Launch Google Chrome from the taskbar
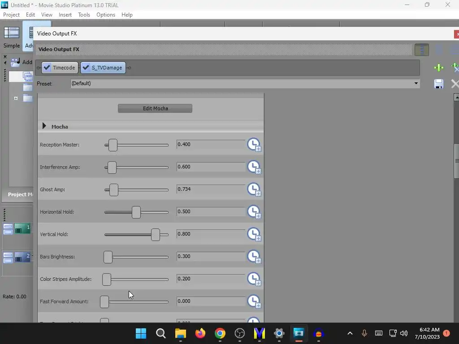Image resolution: width=459 pixels, height=344 pixels. pyautogui.click(x=220, y=333)
